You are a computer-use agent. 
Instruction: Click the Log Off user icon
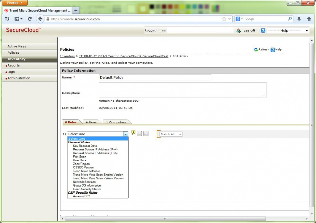point(239,31)
